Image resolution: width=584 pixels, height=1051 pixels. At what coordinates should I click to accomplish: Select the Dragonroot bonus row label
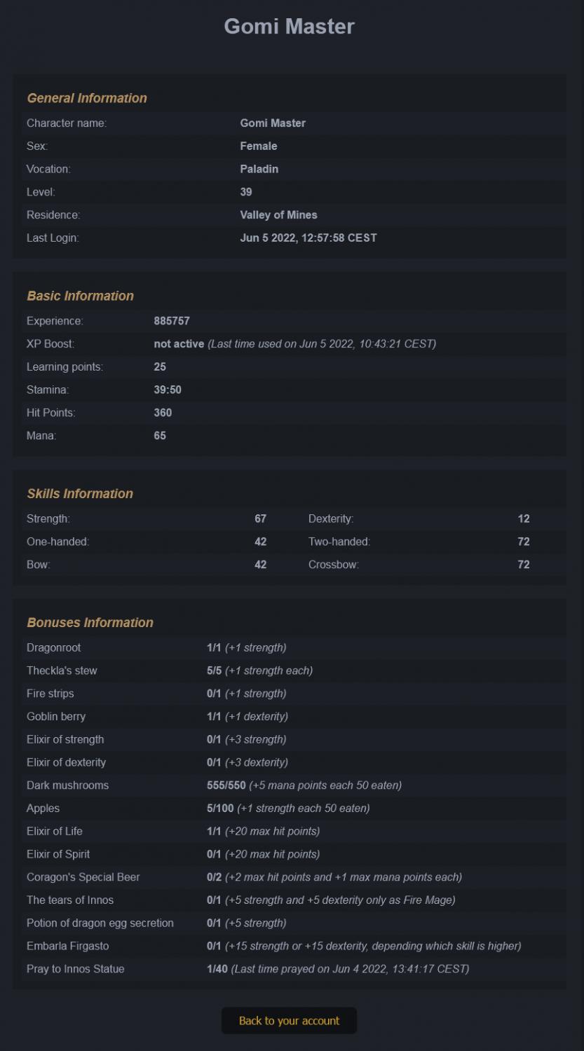pos(53,647)
